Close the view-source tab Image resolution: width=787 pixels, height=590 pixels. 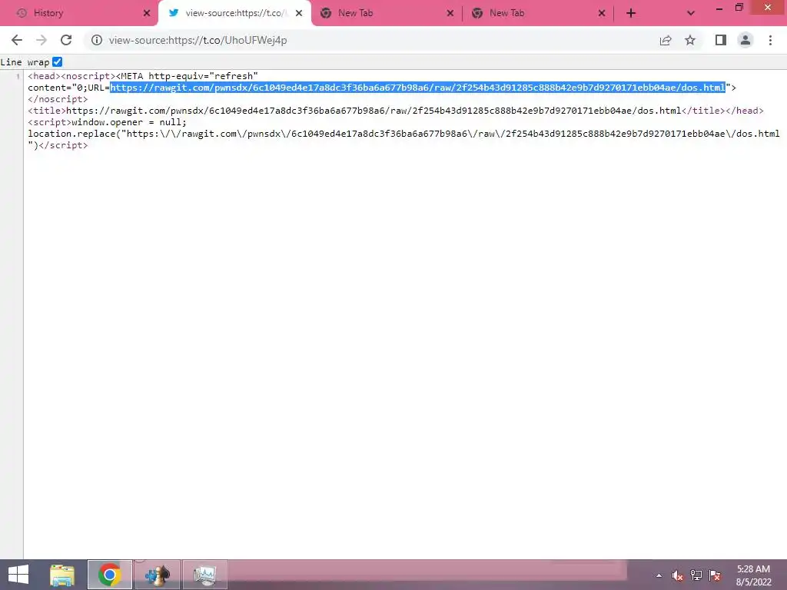[299, 13]
